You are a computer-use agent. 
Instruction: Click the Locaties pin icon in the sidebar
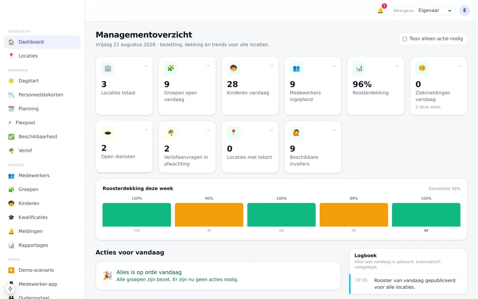[11, 56]
